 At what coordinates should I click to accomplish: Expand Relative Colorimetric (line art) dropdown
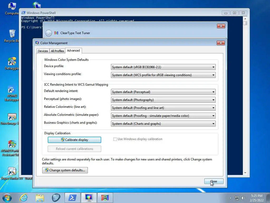[163, 108]
